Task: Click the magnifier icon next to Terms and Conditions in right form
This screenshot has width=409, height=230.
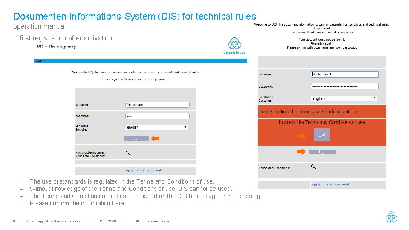Action: click(x=314, y=167)
